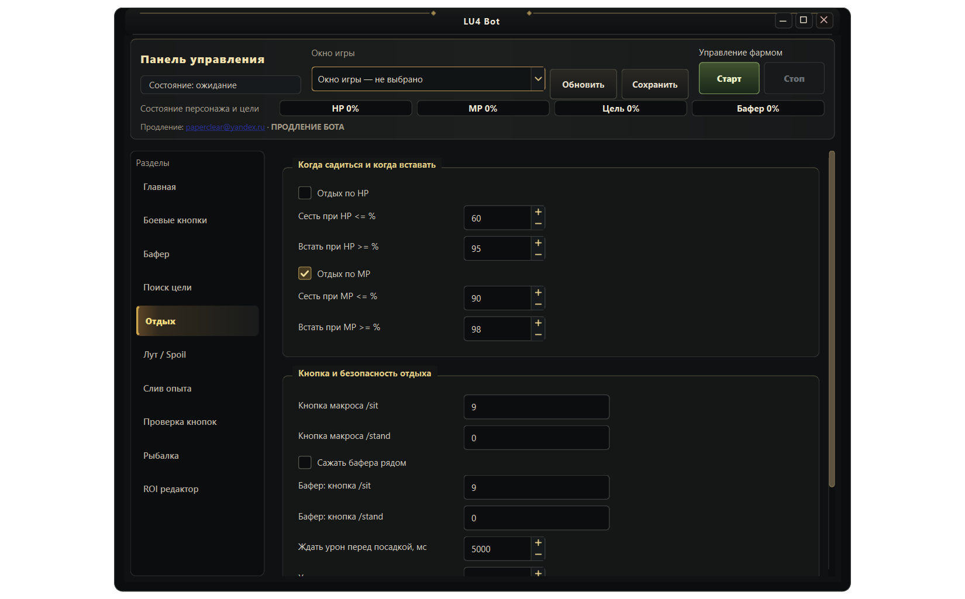Go to the "Проверка кнопок" section
Viewport: 965px width, 599px height.
pos(198,422)
